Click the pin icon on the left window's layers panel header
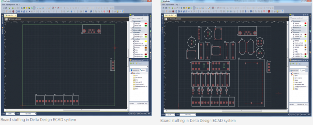313x125 pixels. click(146, 15)
